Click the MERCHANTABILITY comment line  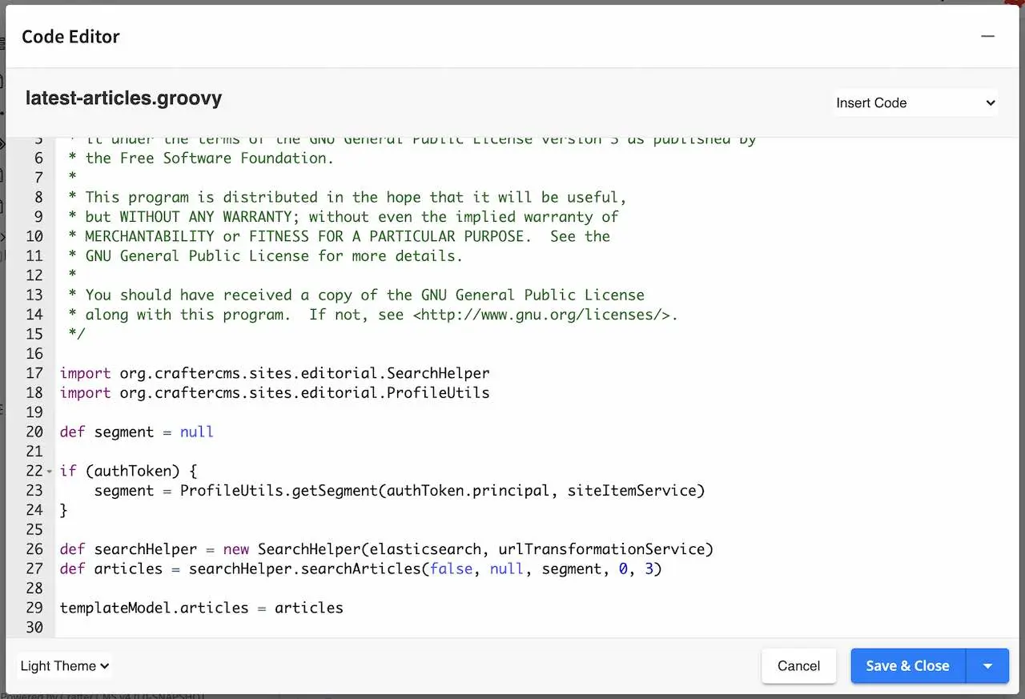340,237
